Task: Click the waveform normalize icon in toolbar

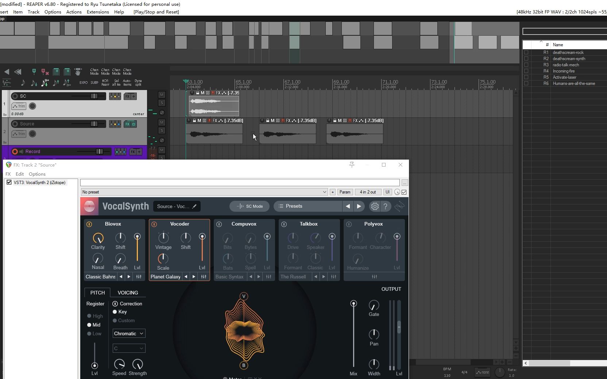Action: click(7, 83)
